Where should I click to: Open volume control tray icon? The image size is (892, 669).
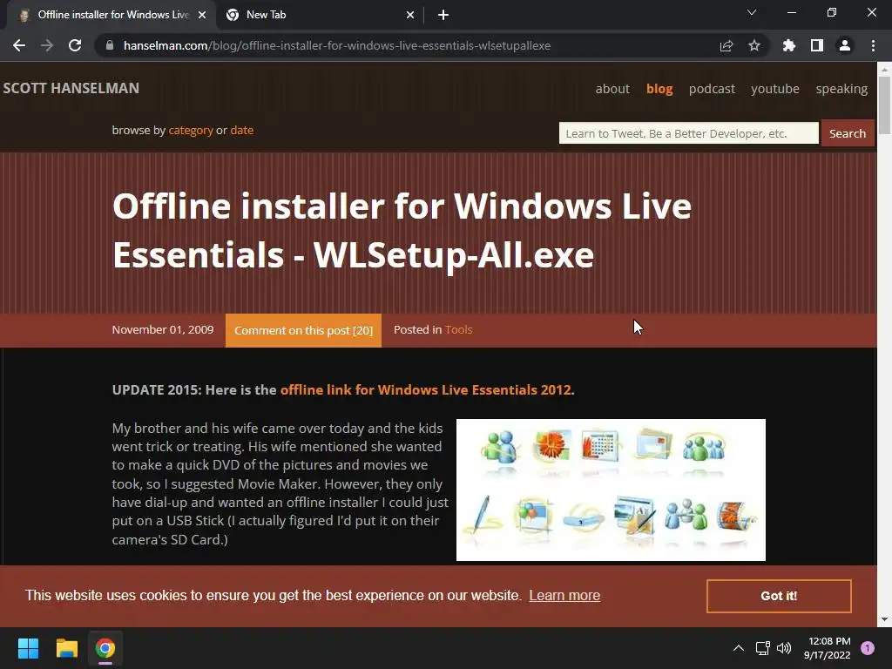[784, 648]
